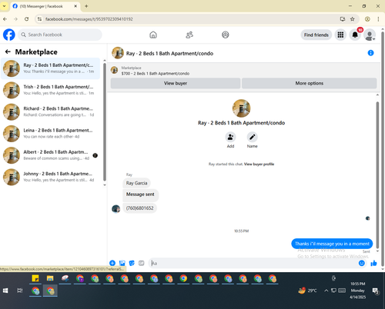Focus the Search Facebook field
Viewport: 385px width, 309px height.
coord(60,35)
